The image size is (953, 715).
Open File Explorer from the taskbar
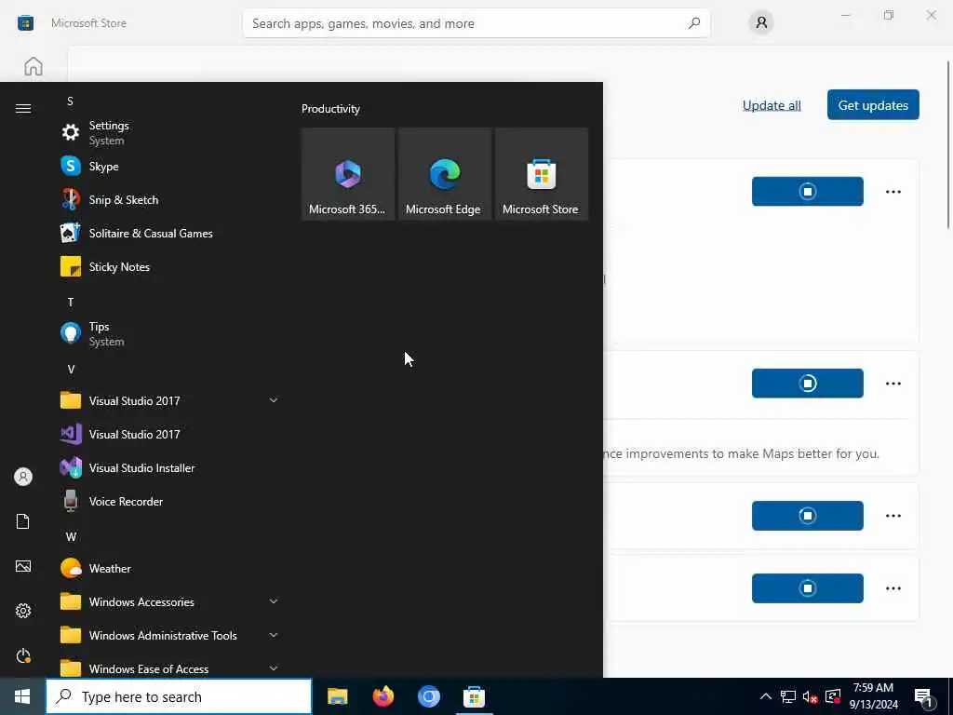pyautogui.click(x=337, y=696)
